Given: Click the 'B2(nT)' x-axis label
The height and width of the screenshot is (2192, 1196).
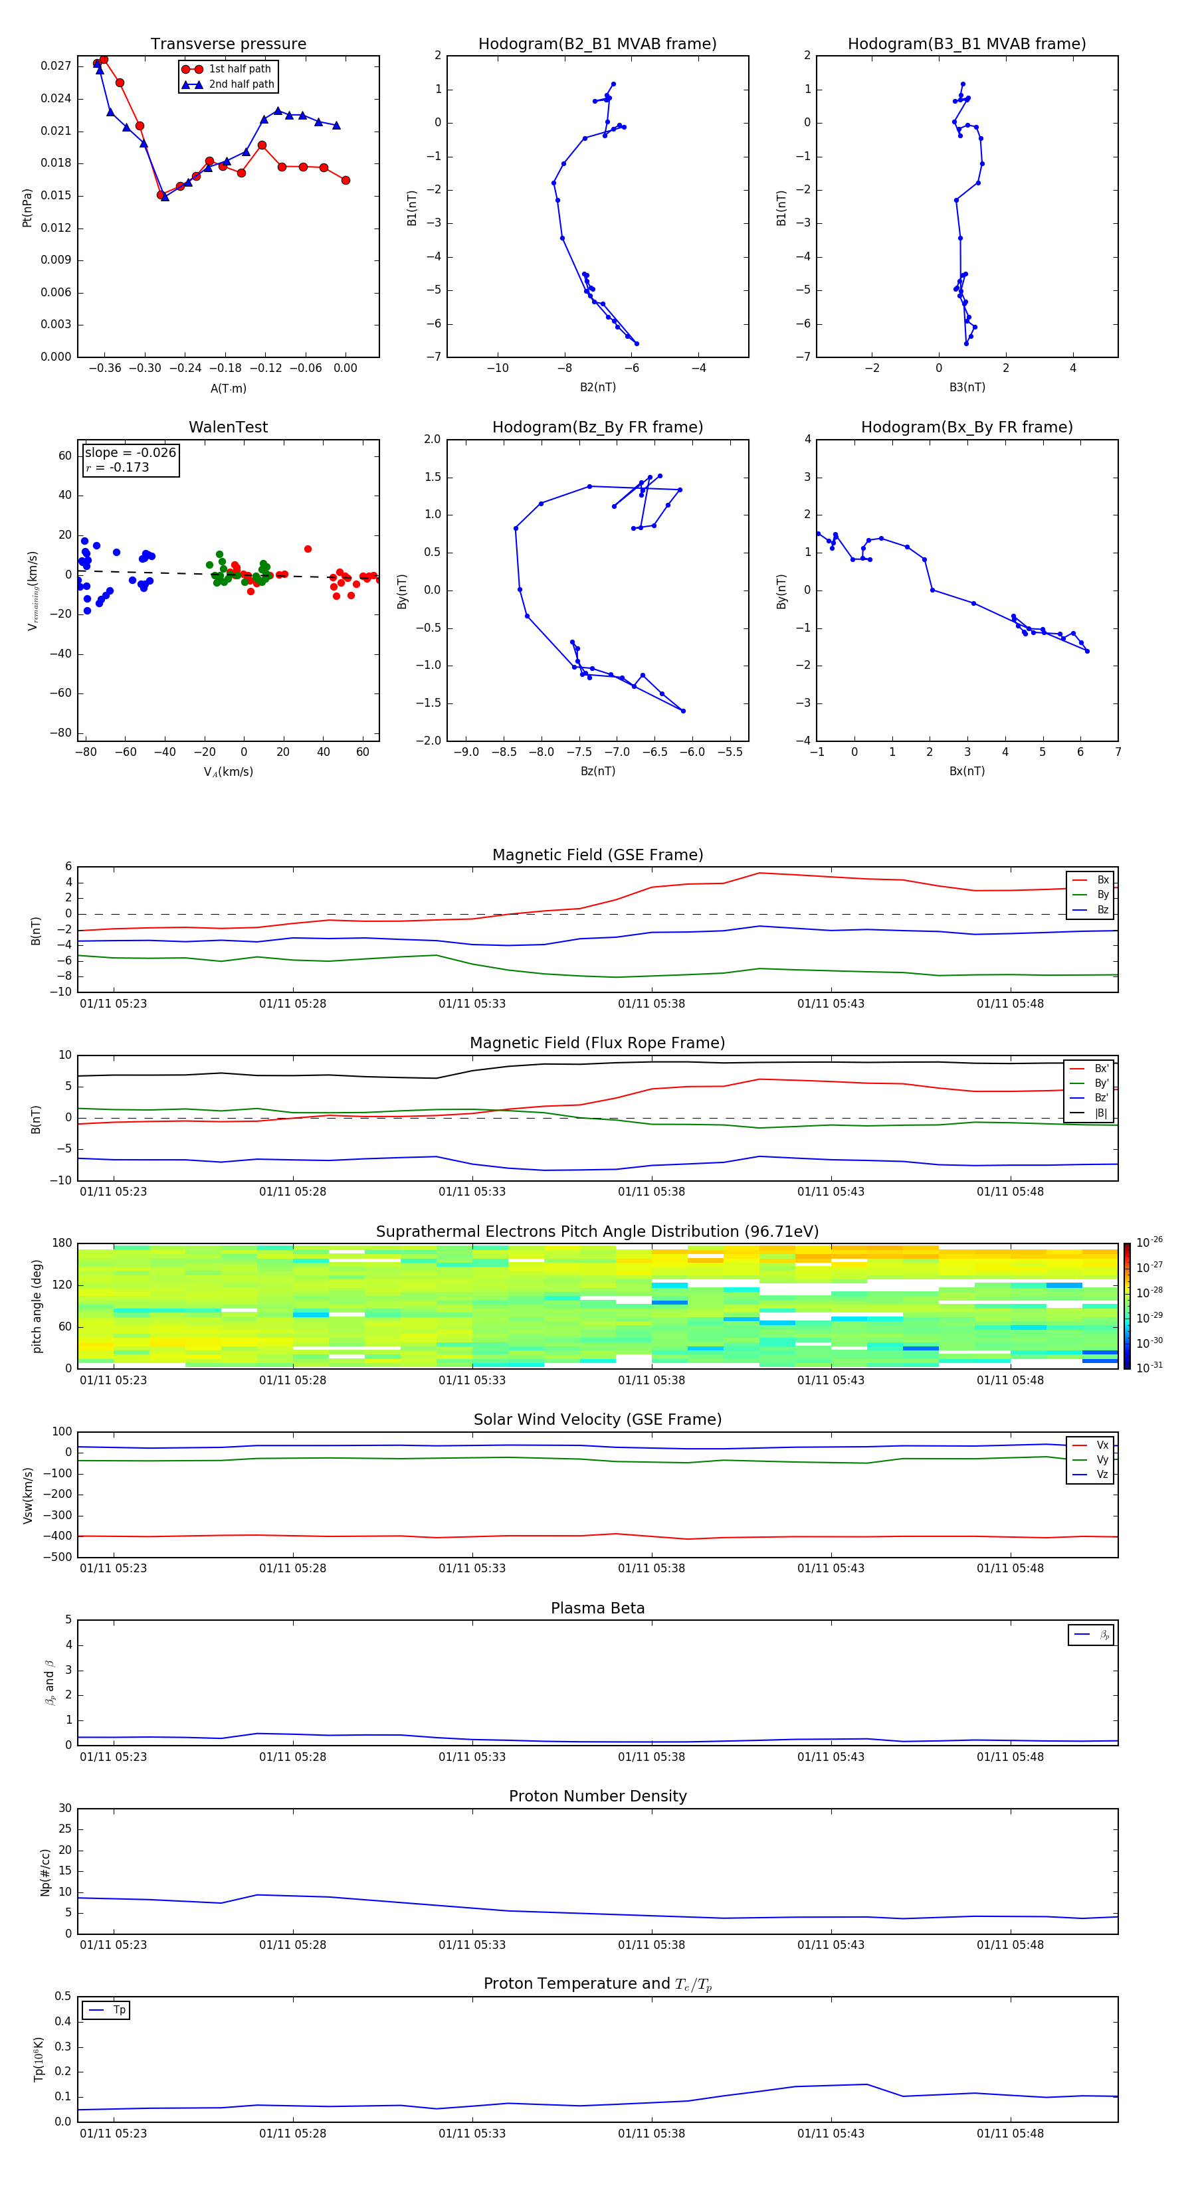Looking at the screenshot, I should [x=597, y=387].
